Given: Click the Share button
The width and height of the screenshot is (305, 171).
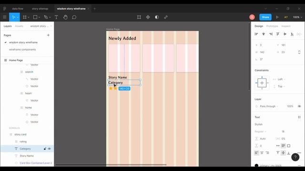Looking at the screenshot, I should click(265, 17).
